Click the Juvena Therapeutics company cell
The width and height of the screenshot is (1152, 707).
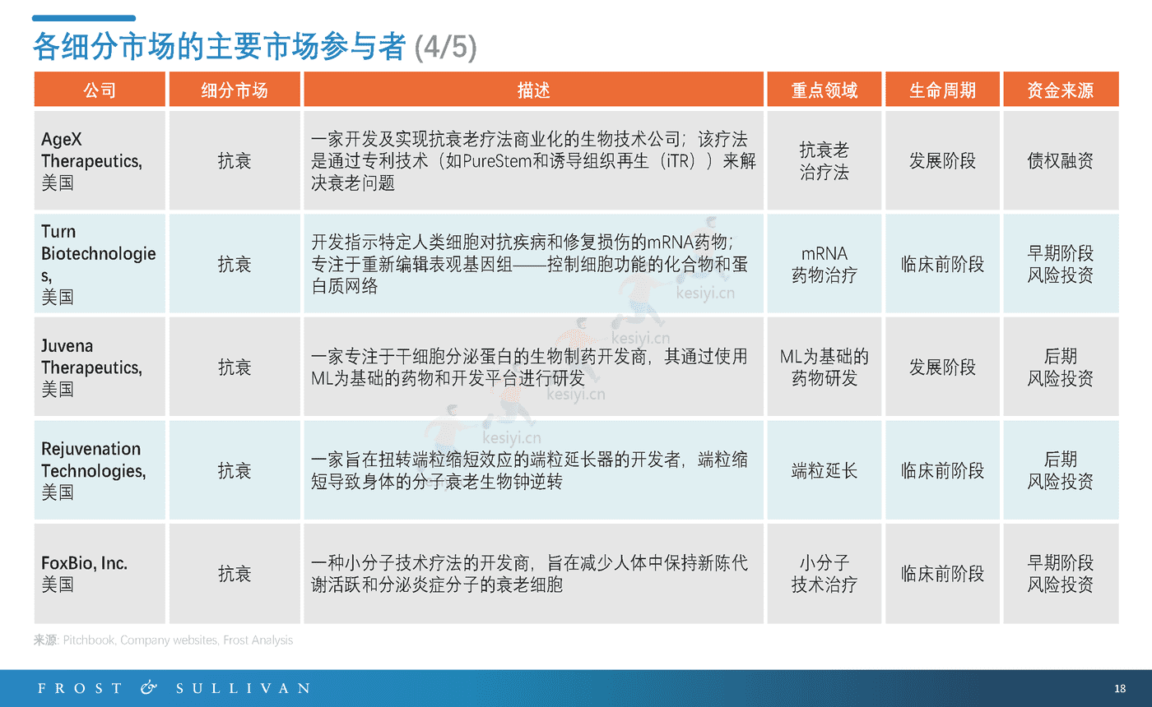click(100, 367)
